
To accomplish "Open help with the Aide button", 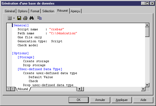I will click(x=143, y=100).
